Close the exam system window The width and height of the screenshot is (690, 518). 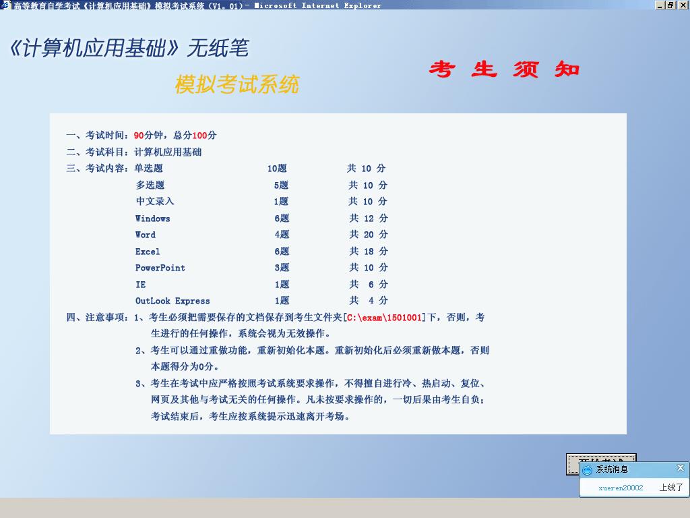pos(683,5)
